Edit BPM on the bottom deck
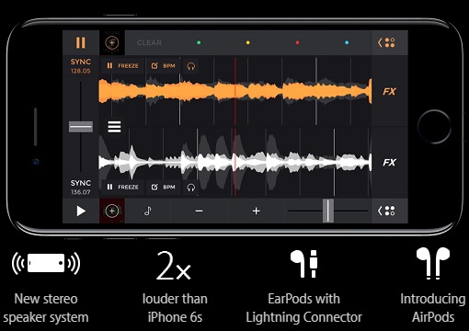 click(163, 187)
